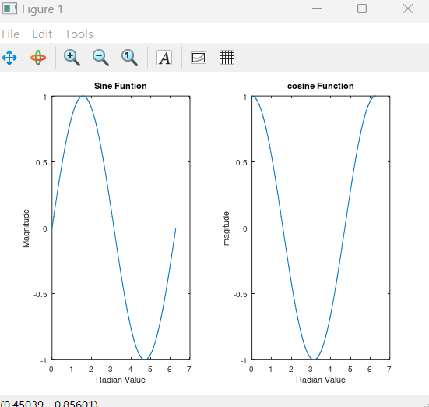
Task: Click the 'Magnitude' y-axis label
Action: [x=26, y=228]
